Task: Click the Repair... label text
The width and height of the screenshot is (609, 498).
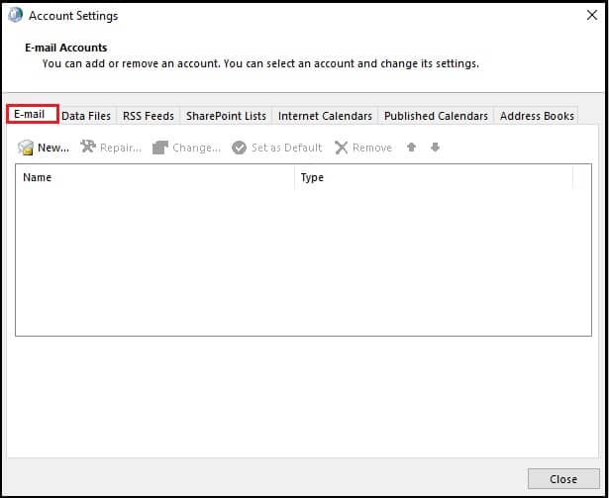Action: [x=121, y=148]
